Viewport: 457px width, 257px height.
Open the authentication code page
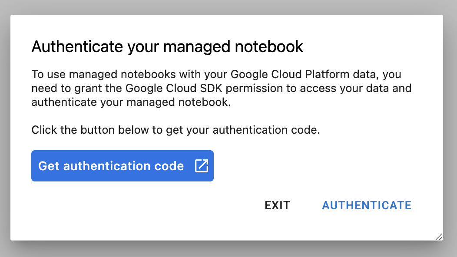tap(122, 166)
